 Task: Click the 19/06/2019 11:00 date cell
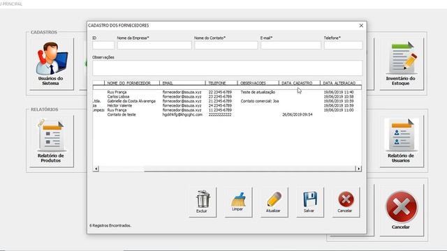coord(339,110)
